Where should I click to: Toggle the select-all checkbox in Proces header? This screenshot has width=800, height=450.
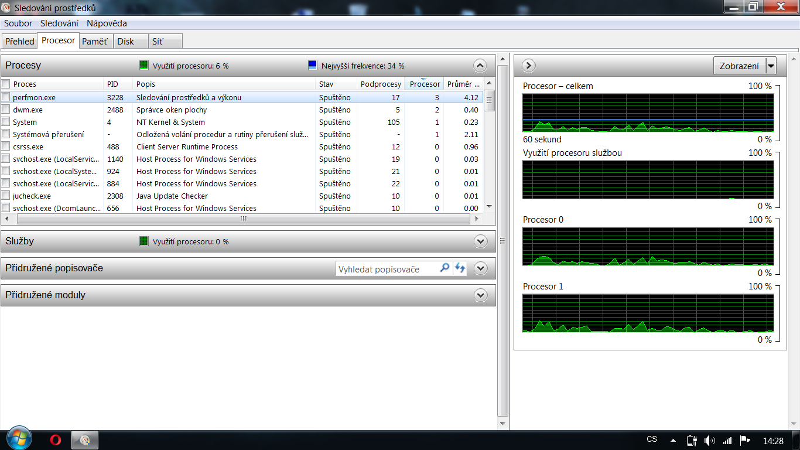point(6,84)
